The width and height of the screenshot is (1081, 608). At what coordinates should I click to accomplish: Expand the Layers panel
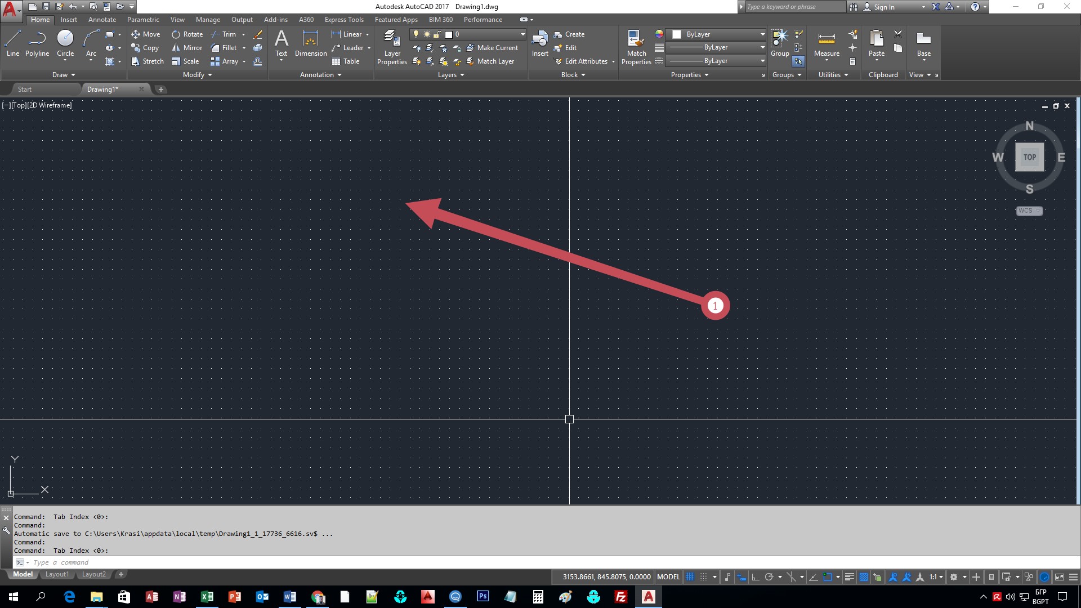tap(451, 75)
